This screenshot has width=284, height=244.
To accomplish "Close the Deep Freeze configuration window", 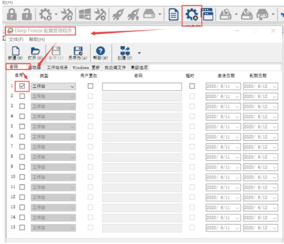I will (x=273, y=31).
